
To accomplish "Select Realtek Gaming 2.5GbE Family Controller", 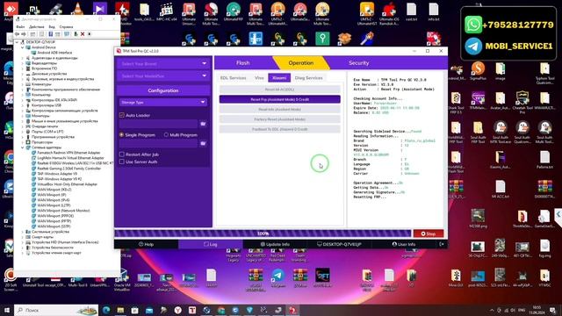I will tap(68, 169).
